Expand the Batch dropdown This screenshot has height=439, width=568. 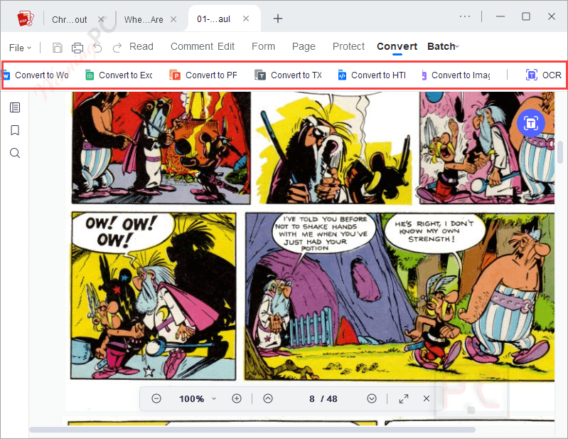443,46
